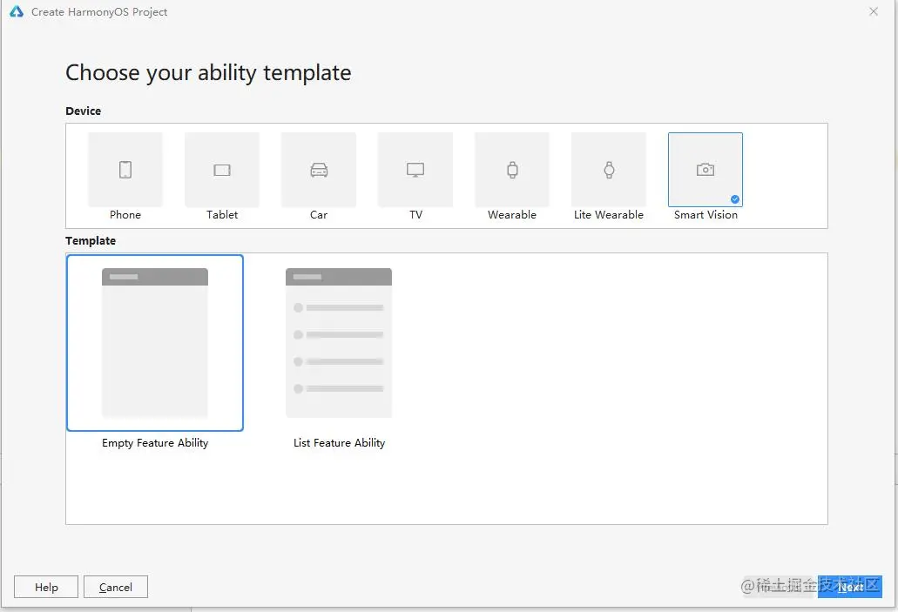Viewport: 898px width, 612px height.
Task: Click the 'Smart Vision' label text
Action: [706, 215]
